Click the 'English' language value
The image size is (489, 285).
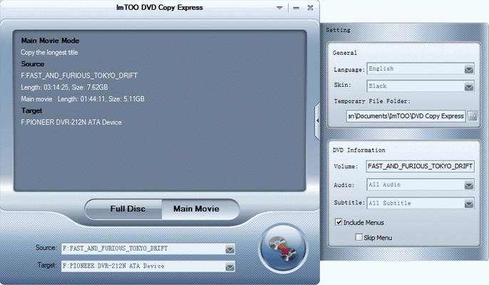pos(381,68)
